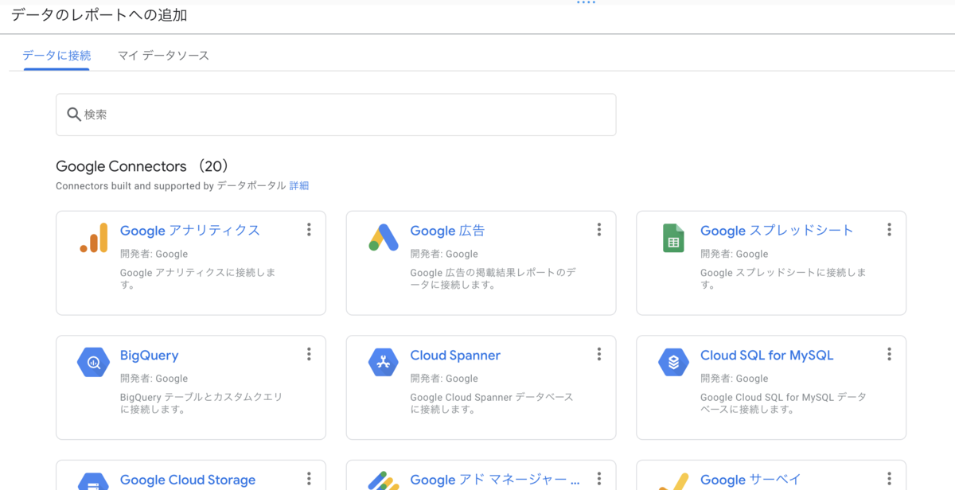Click the Google アナリティクス bar chart icon
The height and width of the screenshot is (490, 955).
(93, 238)
